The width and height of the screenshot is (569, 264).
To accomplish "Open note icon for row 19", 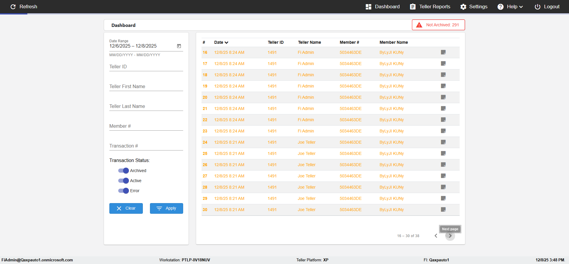I will point(443,86).
